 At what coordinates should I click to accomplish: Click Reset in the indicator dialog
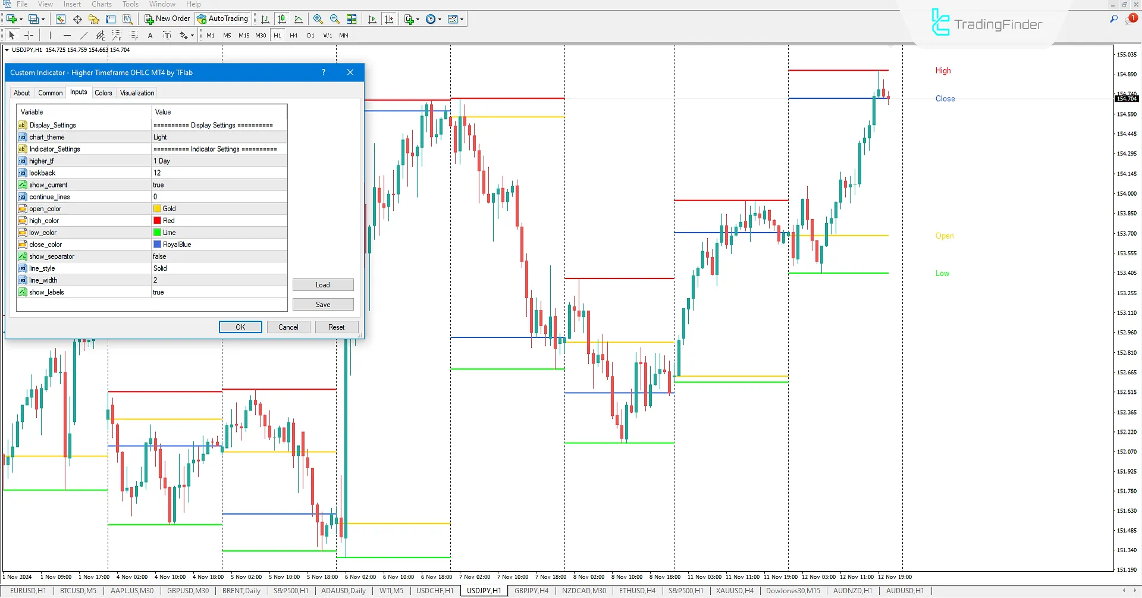point(336,327)
